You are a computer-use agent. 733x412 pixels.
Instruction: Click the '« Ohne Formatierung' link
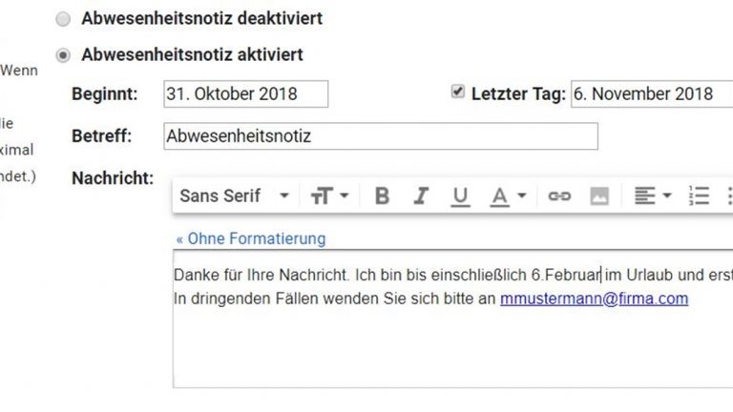(x=250, y=238)
